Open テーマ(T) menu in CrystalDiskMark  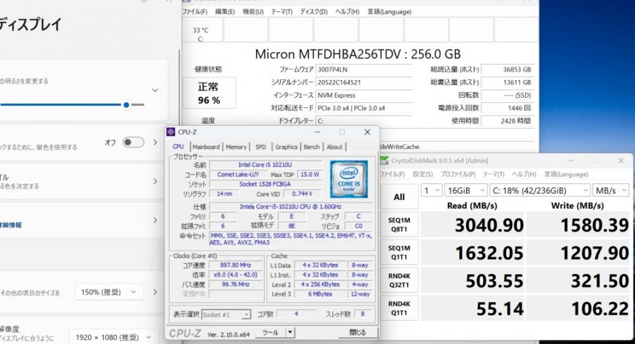(x=493, y=175)
